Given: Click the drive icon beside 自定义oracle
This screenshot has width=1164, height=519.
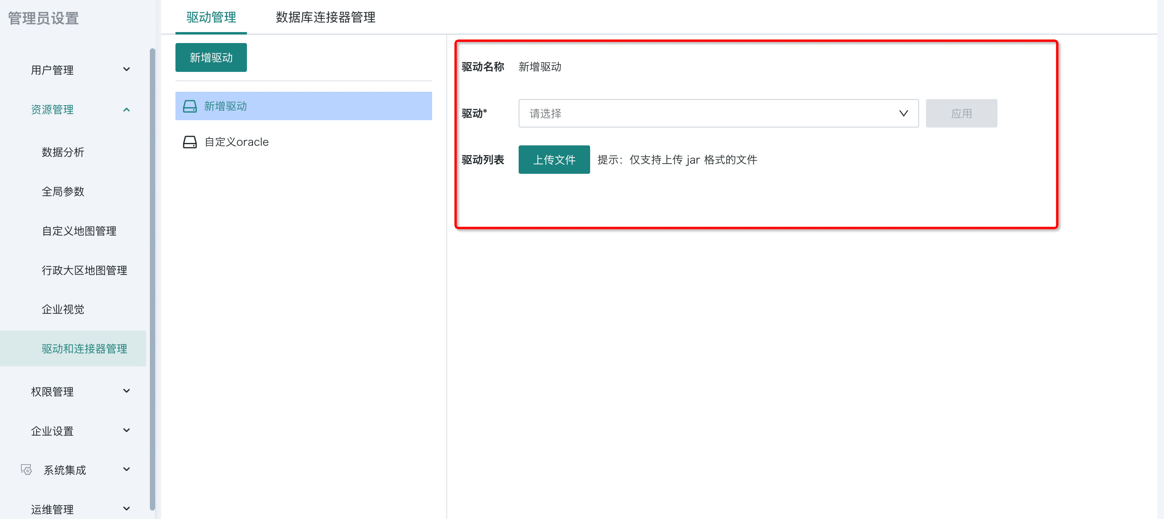Looking at the screenshot, I should [189, 142].
